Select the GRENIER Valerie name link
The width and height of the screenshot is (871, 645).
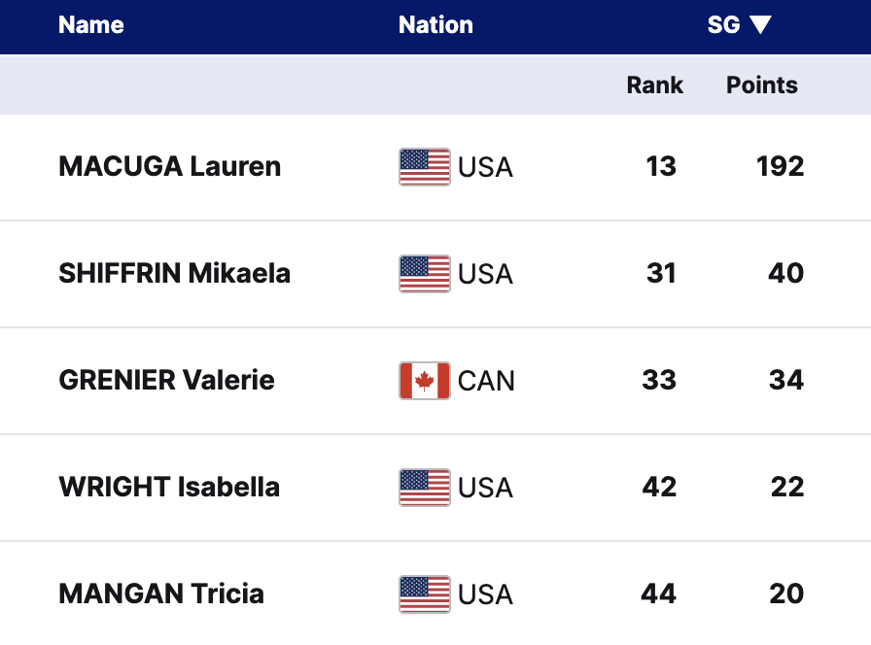(x=167, y=381)
